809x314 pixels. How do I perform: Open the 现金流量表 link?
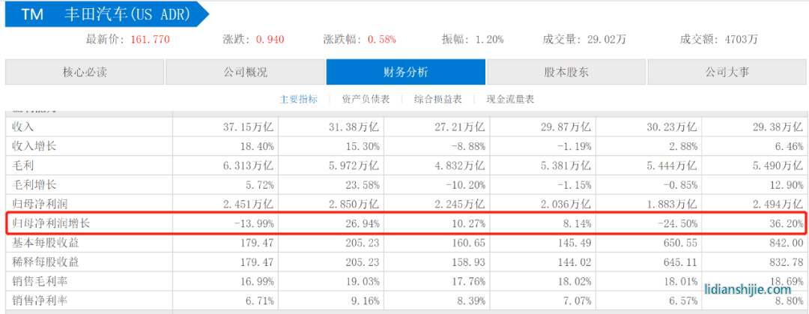510,99
